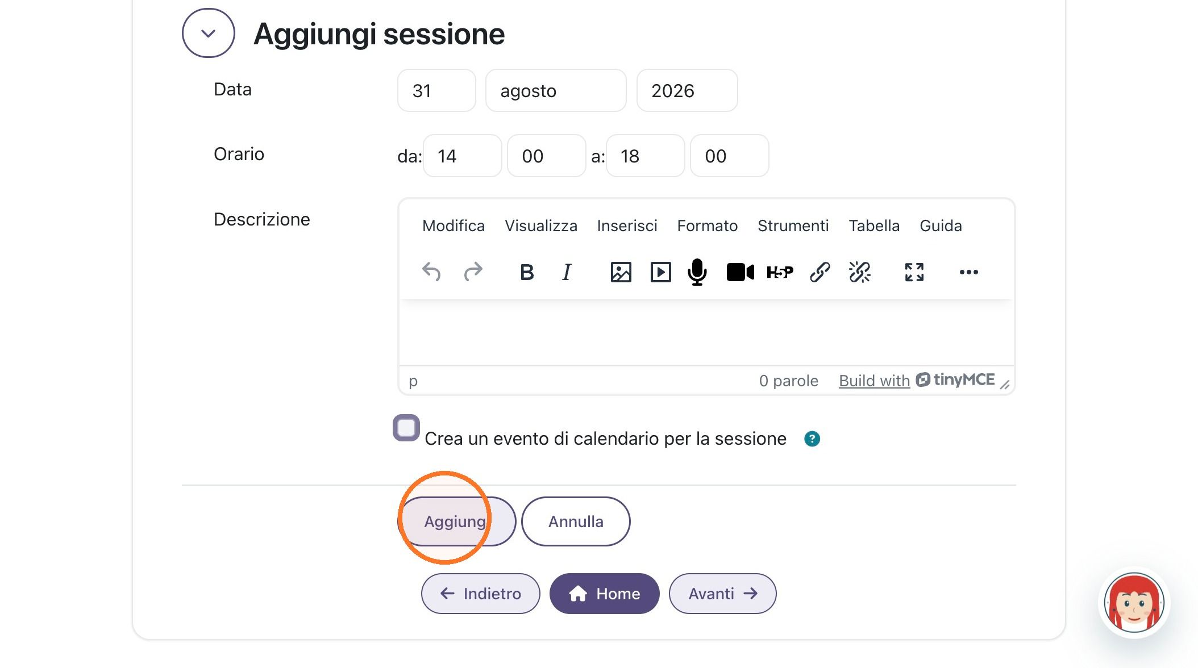Collapse the Aggiungi sessione section
The width and height of the screenshot is (1198, 668).
[x=209, y=33]
